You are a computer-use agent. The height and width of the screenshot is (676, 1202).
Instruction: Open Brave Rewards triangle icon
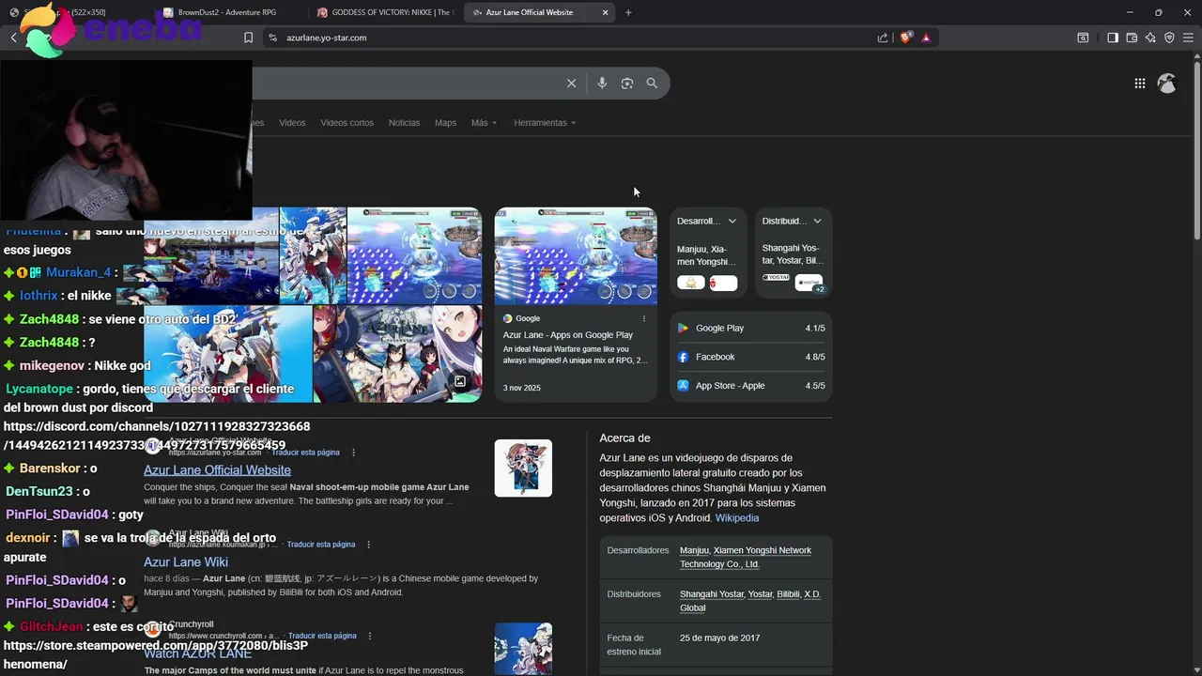[x=926, y=38]
